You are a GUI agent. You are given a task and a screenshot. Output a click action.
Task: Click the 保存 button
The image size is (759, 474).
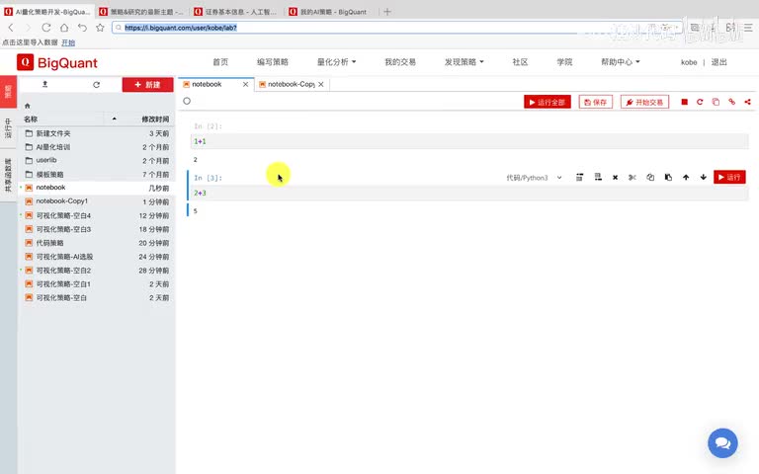[x=595, y=102]
